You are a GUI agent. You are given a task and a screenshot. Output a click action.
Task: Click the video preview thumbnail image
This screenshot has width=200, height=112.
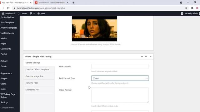(x=94, y=29)
